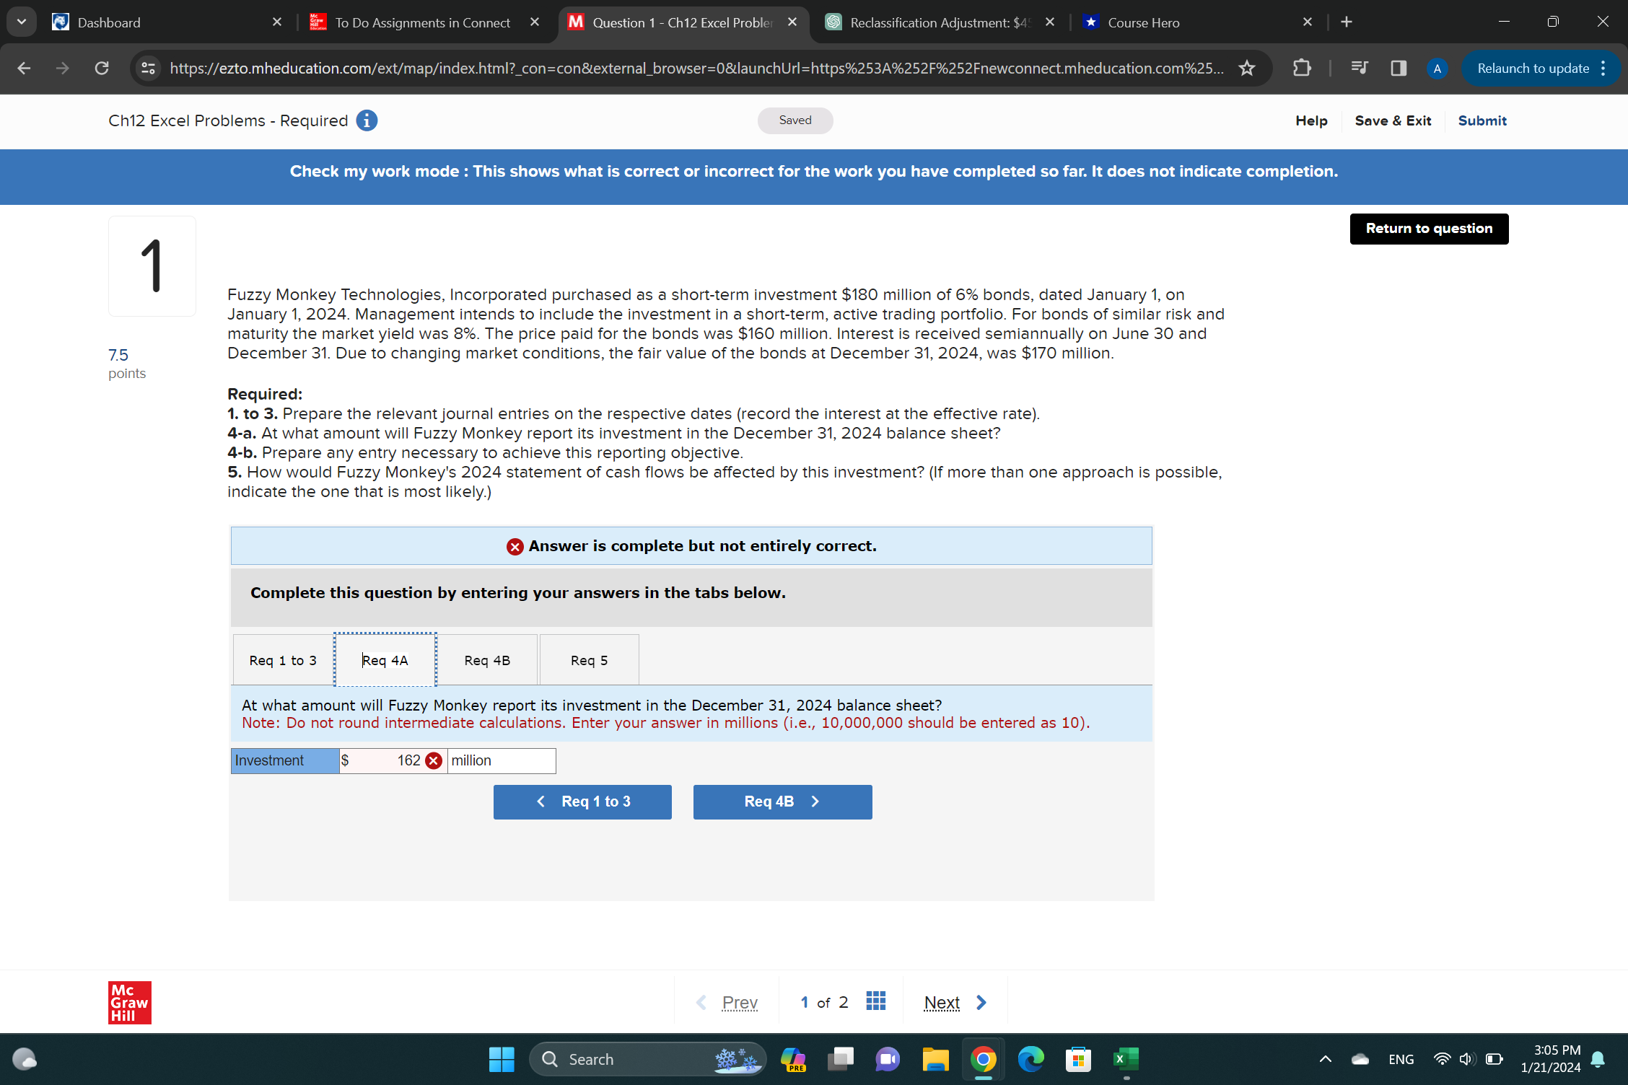1628x1085 pixels.
Task: Open Excel from the Windows taskbar
Action: click(x=1125, y=1059)
